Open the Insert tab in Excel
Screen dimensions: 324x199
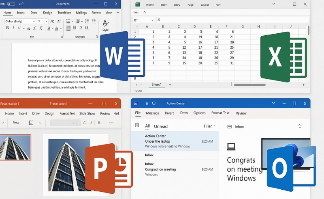(164, 5)
